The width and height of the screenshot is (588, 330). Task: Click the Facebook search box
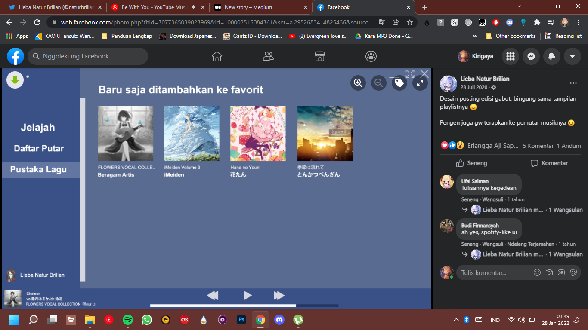[x=88, y=56]
